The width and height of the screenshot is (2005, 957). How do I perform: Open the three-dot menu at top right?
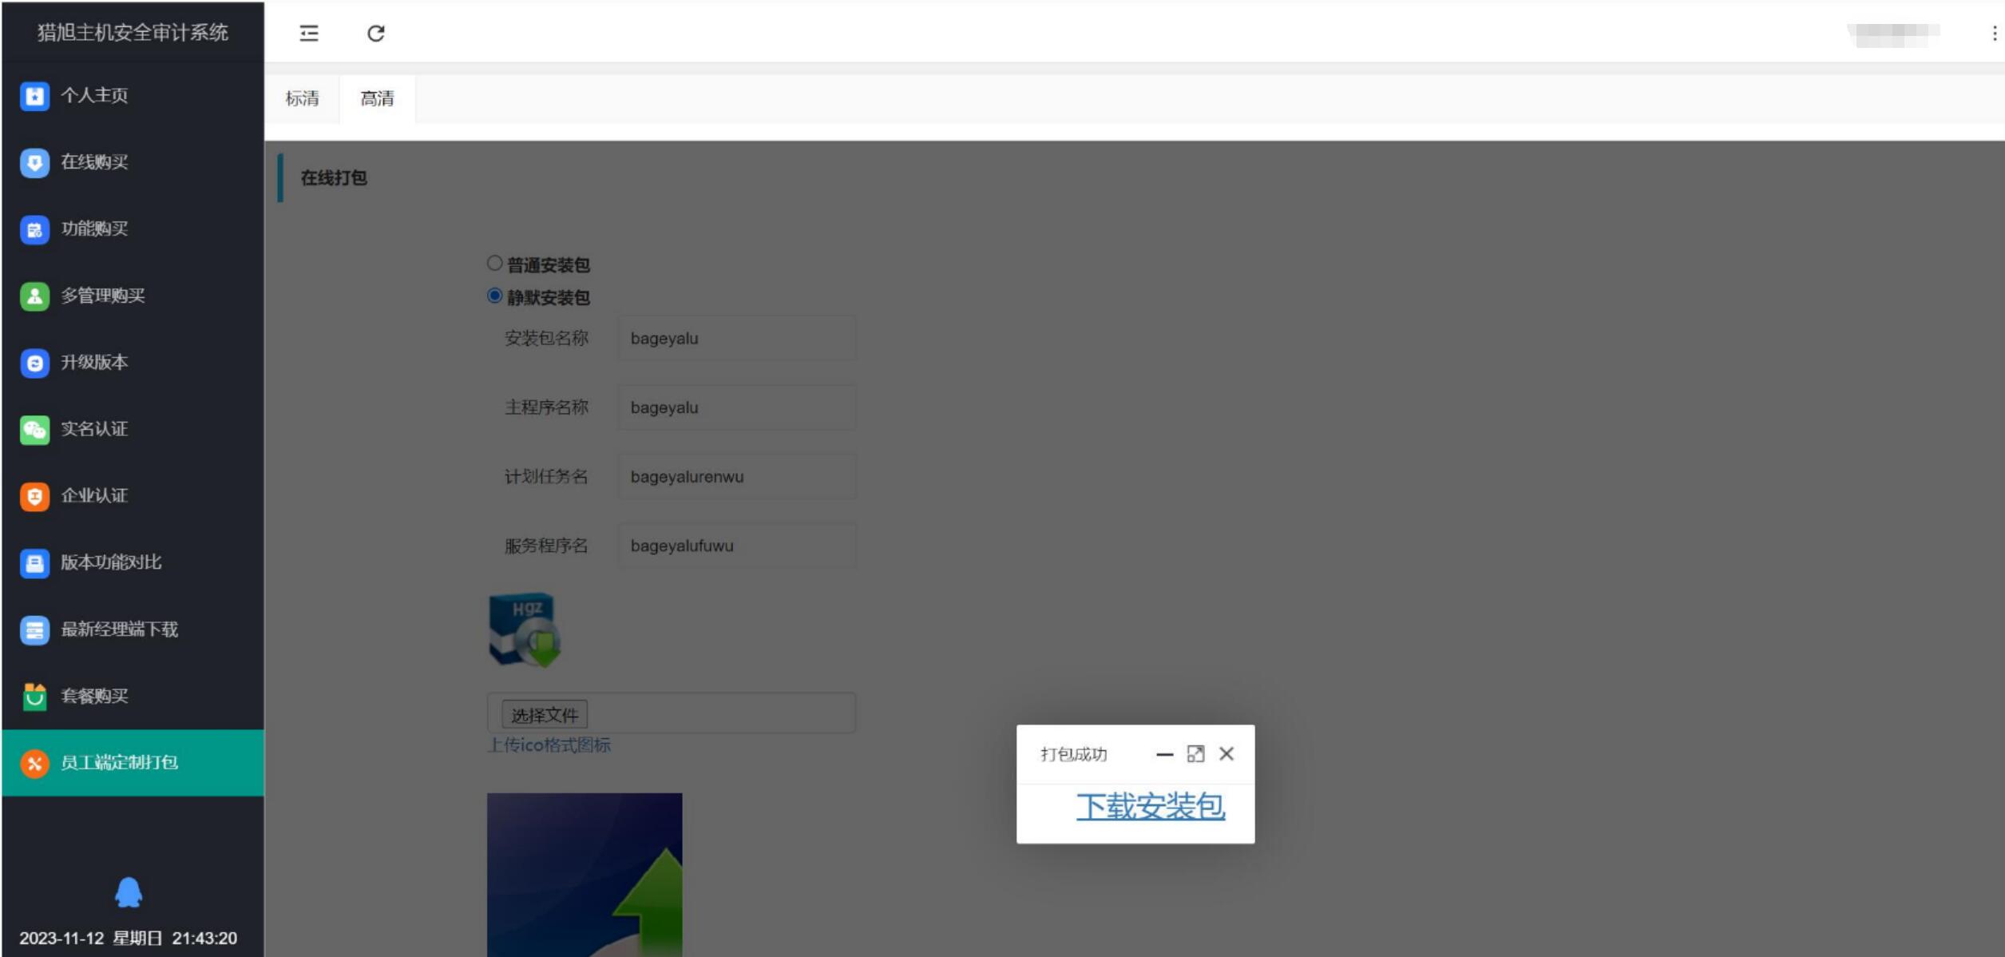tap(1994, 34)
